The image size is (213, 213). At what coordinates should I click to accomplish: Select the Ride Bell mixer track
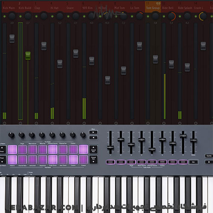point(168,8)
